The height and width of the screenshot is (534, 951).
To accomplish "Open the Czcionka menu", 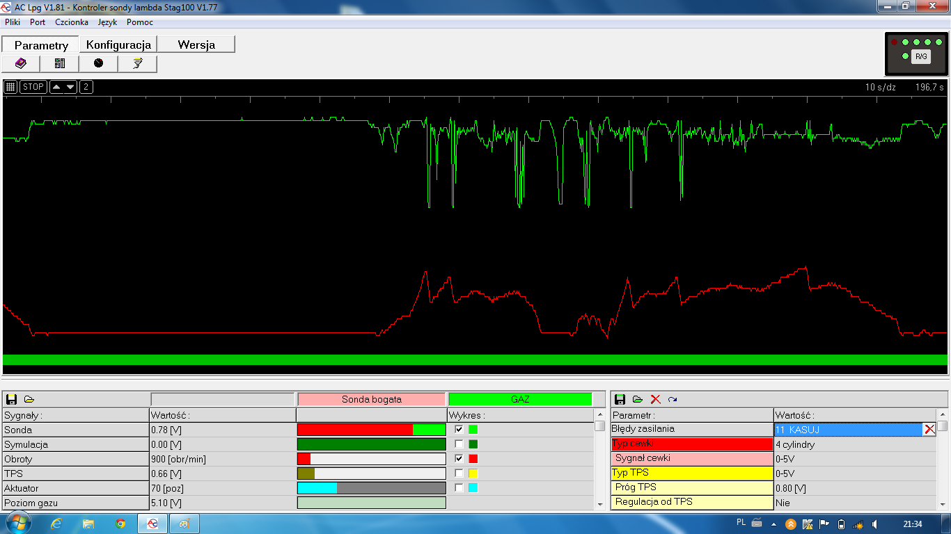I will click(72, 22).
